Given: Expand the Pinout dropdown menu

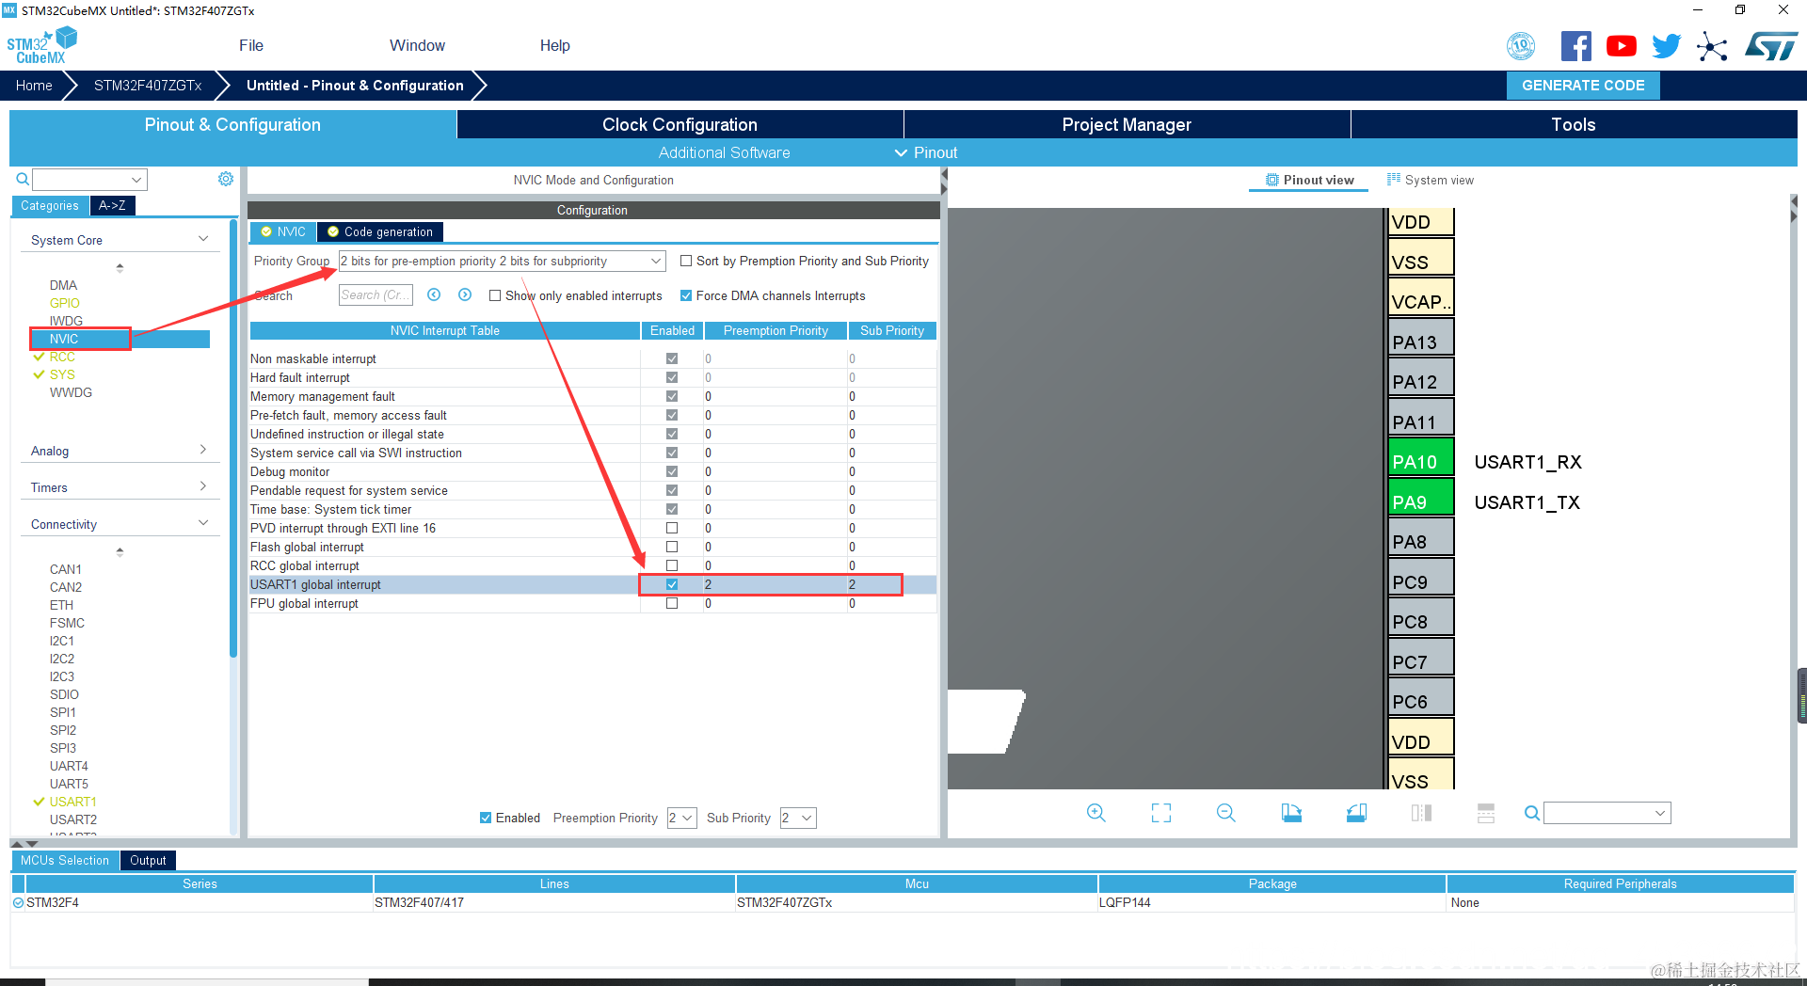Looking at the screenshot, I should point(926,152).
